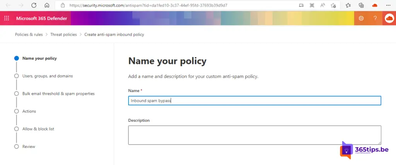Open the browser Collections icon
The height and width of the screenshot is (165, 396).
point(361,5)
